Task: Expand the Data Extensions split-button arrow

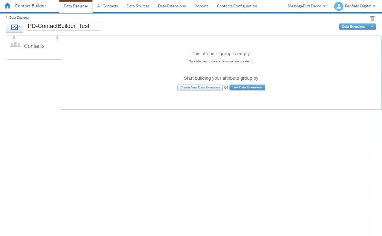Action: tap(372, 27)
